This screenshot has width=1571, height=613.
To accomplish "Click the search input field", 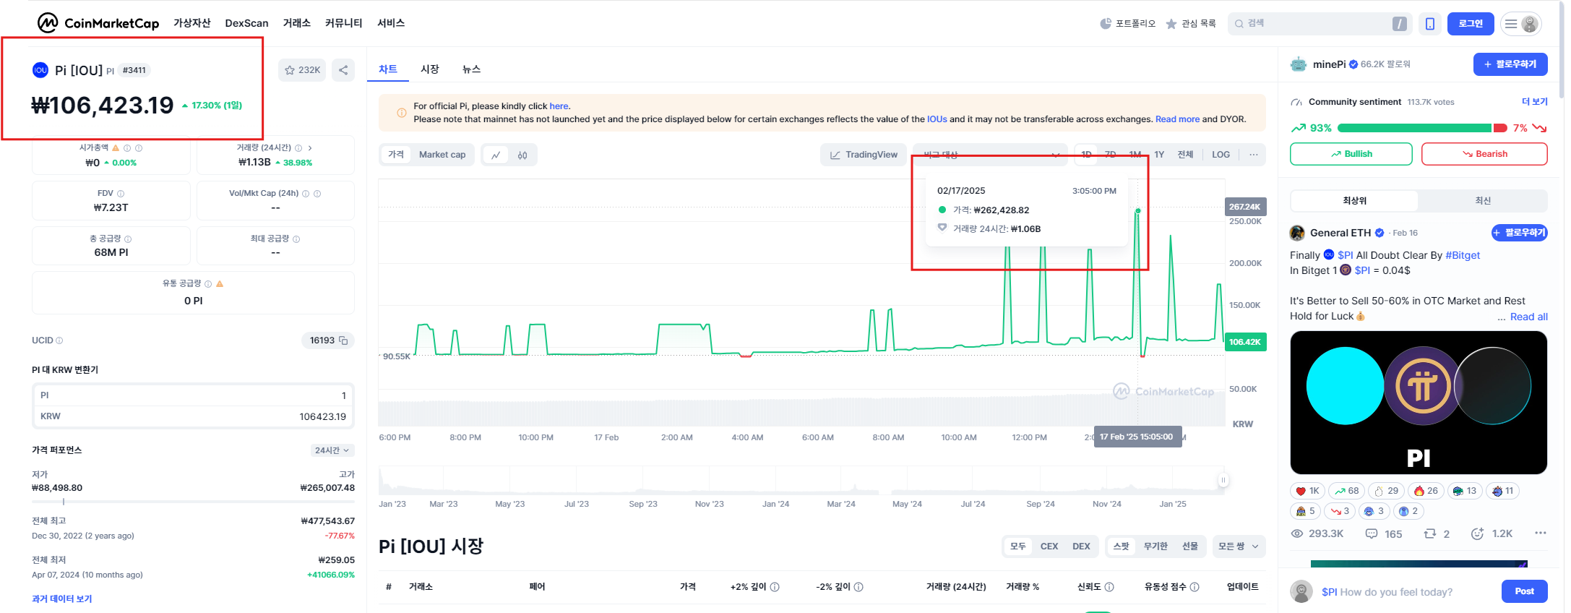I will pos(1320,24).
